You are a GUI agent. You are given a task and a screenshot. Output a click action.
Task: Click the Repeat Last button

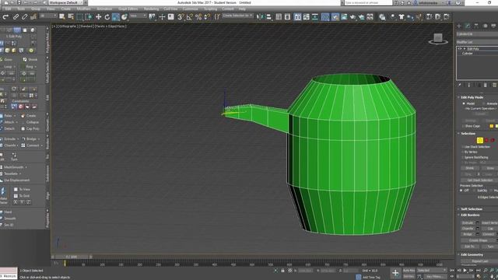(x=479, y=261)
